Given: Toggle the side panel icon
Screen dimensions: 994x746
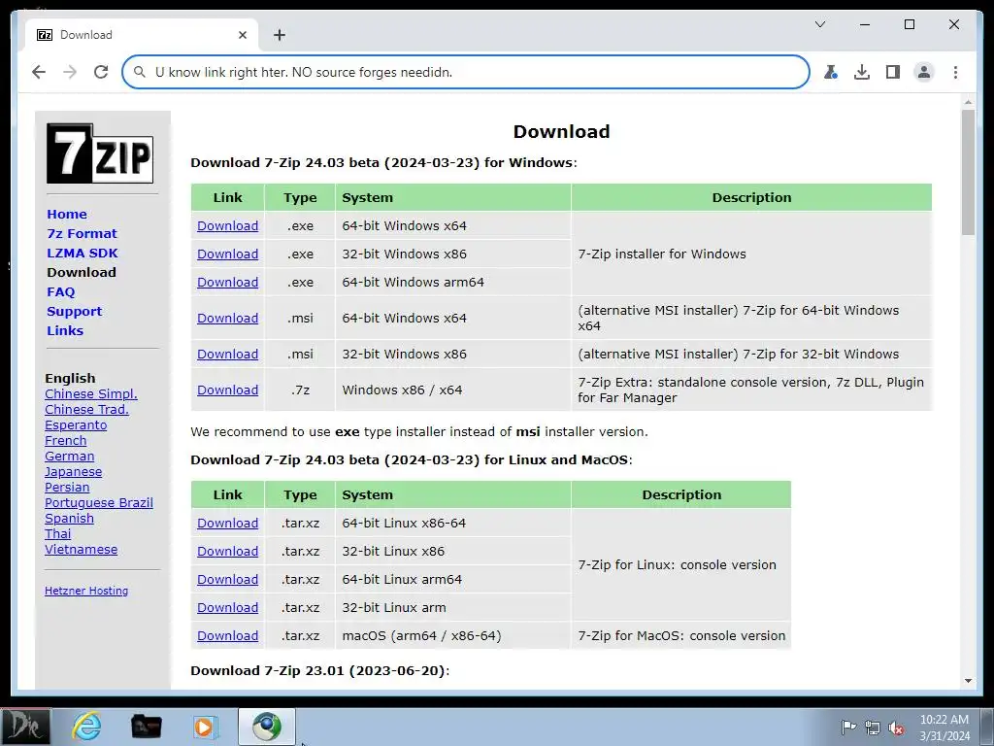Looking at the screenshot, I should (893, 72).
